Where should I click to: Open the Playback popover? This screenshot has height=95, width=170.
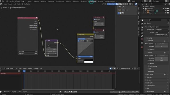[7, 92]
